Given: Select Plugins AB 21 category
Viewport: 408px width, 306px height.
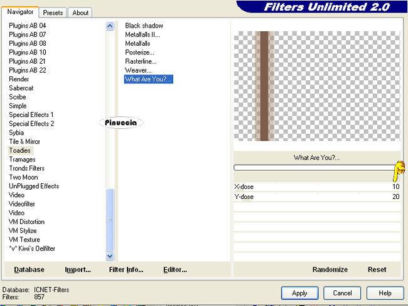Looking at the screenshot, I should (x=27, y=61).
